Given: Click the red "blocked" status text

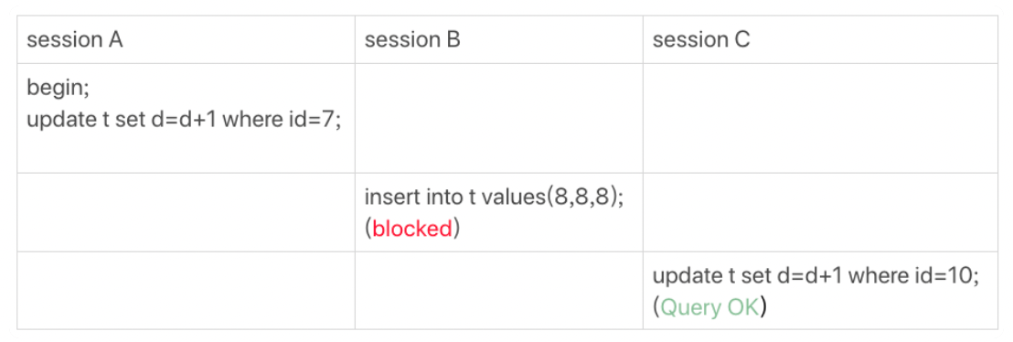Looking at the screenshot, I should [x=412, y=230].
